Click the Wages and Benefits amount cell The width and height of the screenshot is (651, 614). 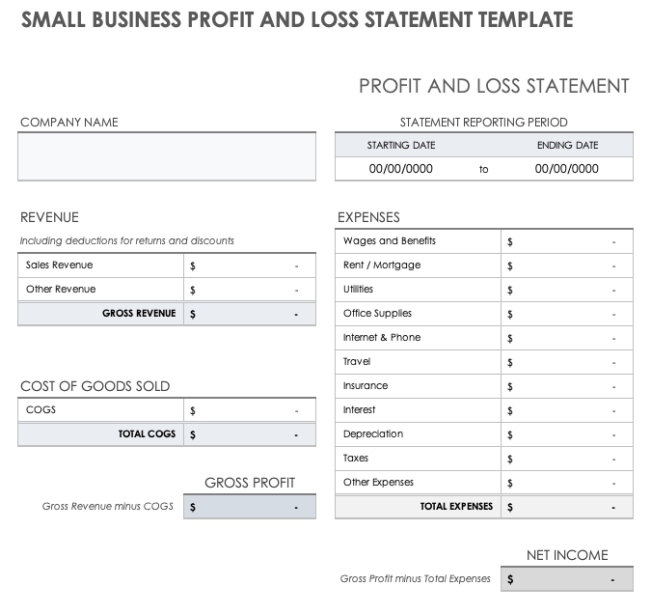(x=566, y=241)
